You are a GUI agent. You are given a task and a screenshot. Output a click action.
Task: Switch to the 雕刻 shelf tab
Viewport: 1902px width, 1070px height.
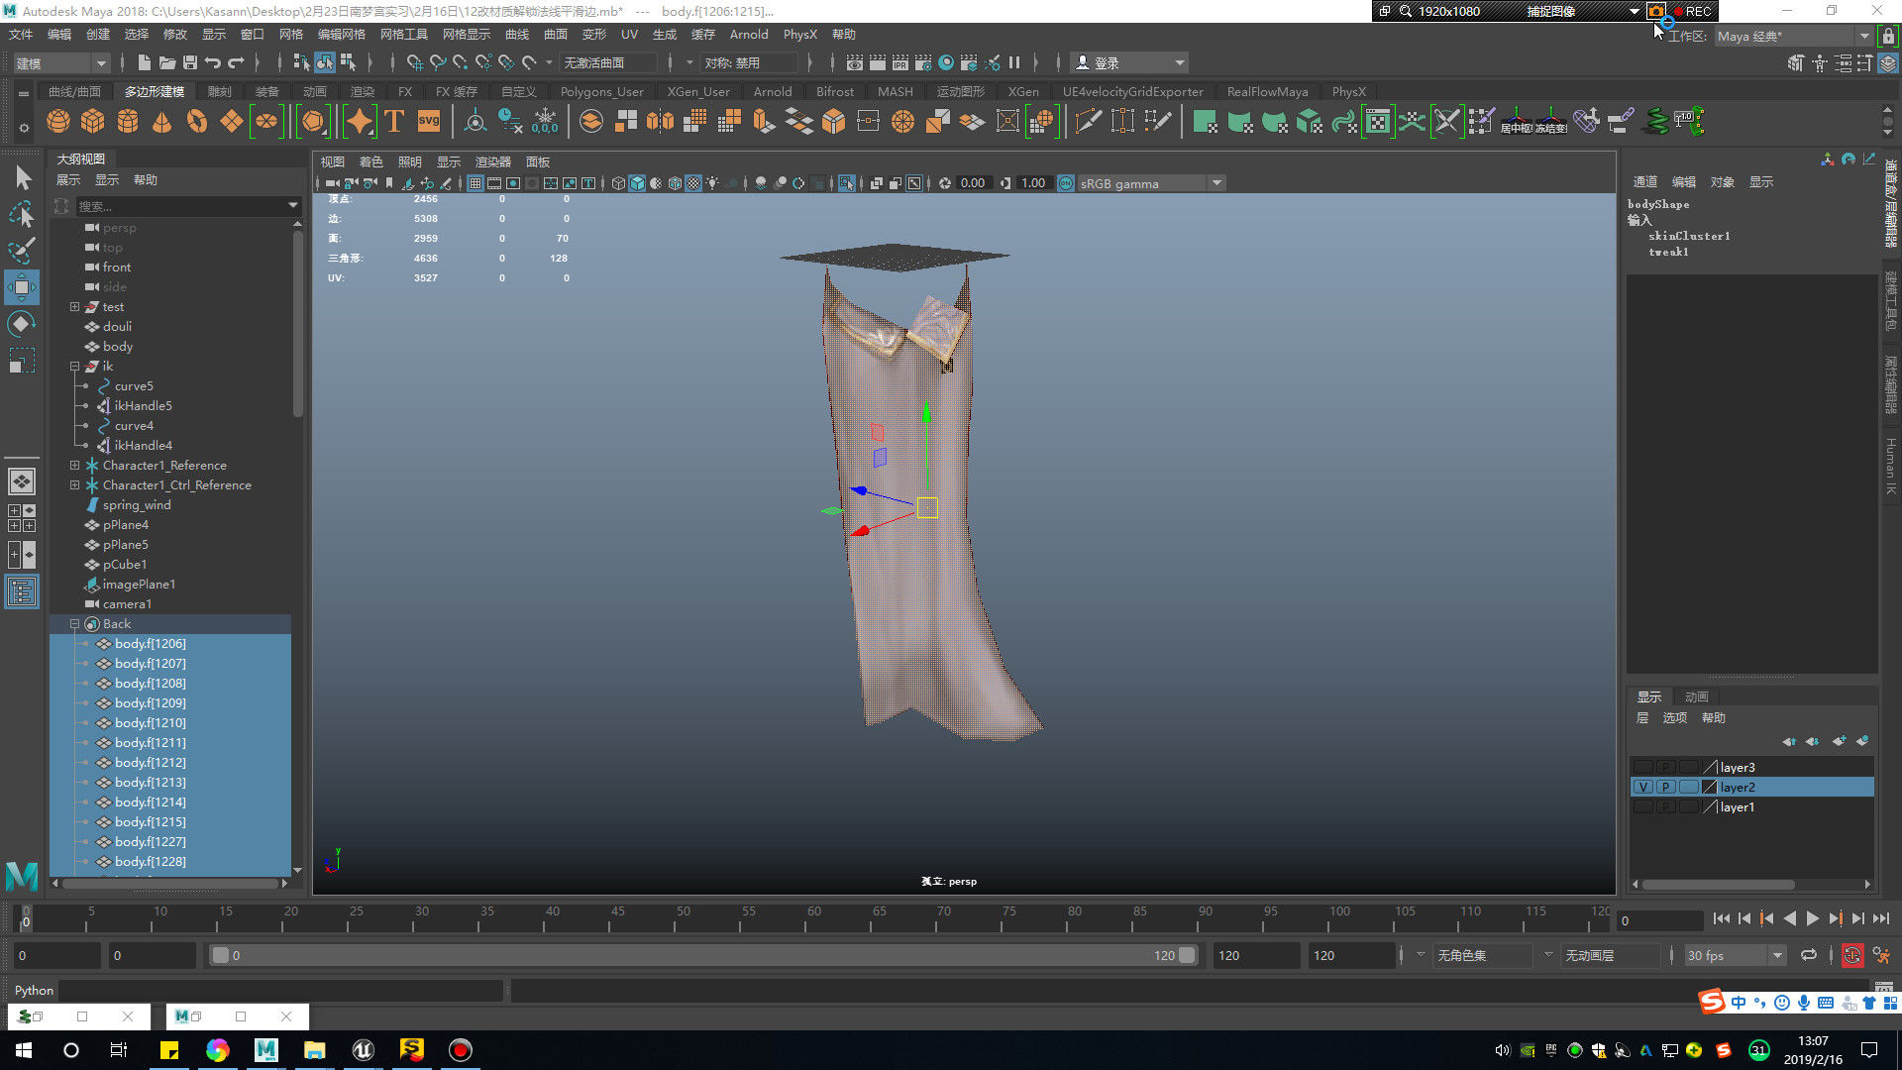219,91
